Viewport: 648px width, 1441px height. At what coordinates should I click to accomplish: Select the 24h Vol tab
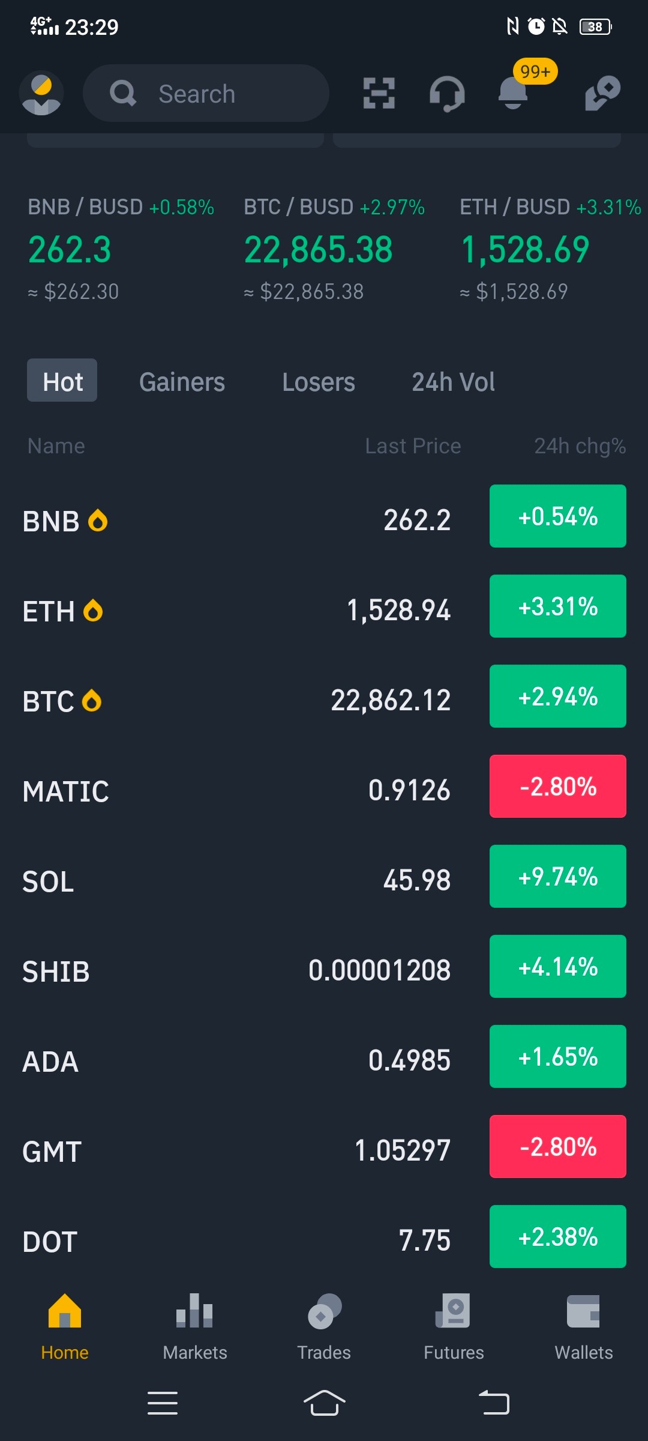[454, 382]
